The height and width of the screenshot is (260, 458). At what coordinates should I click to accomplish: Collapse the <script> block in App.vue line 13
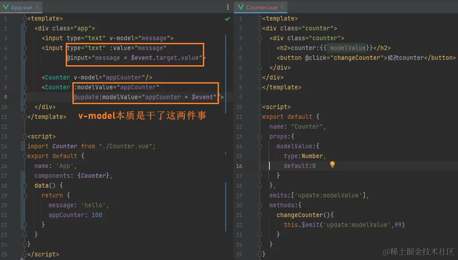pos(25,137)
